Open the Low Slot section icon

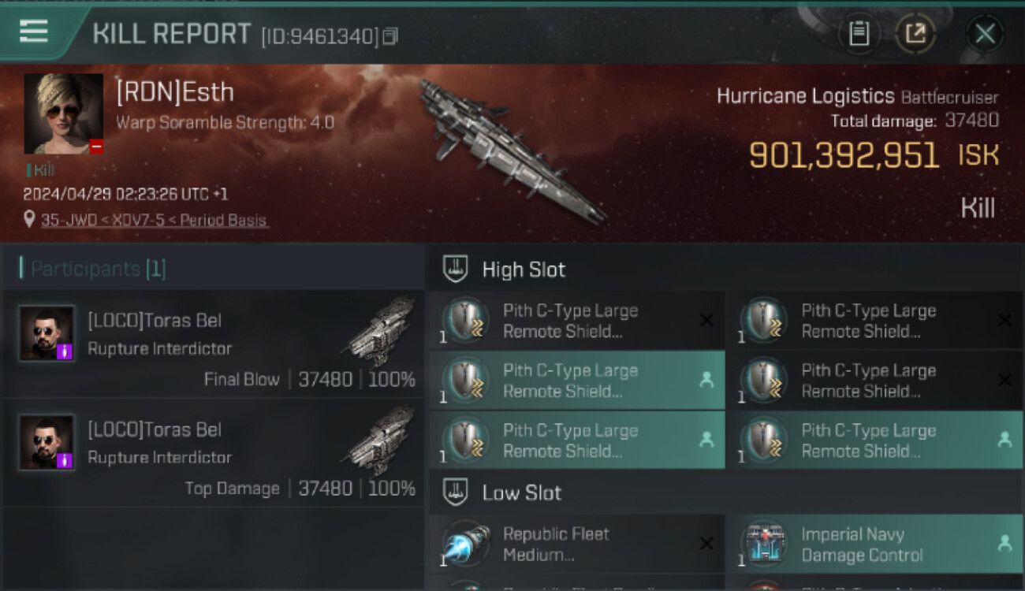click(x=456, y=492)
